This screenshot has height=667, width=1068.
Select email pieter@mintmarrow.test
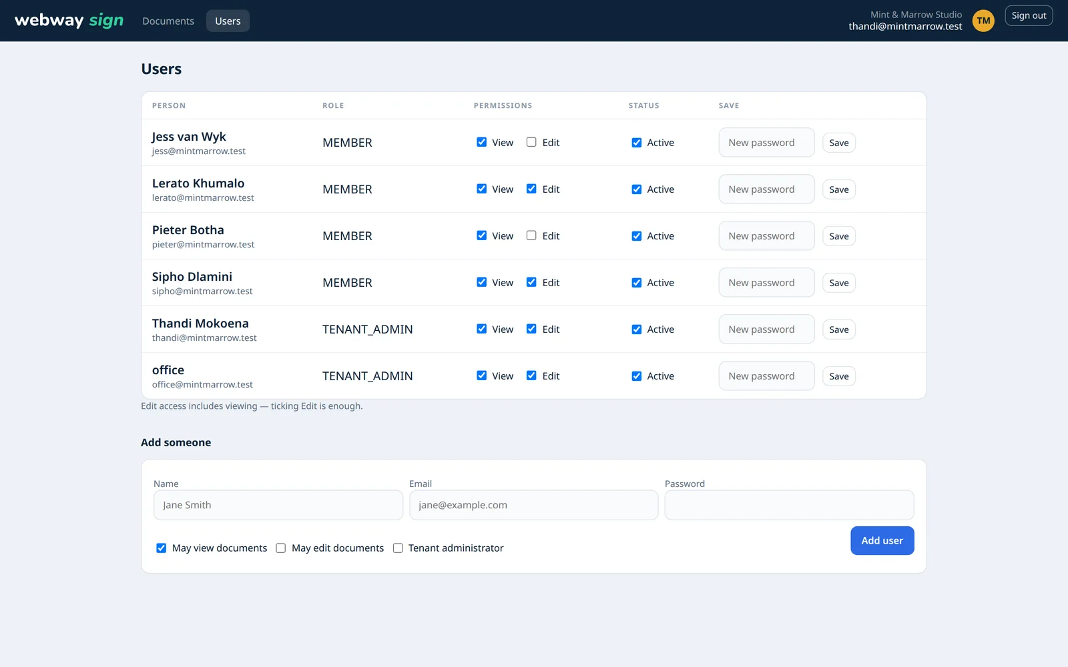tap(203, 245)
